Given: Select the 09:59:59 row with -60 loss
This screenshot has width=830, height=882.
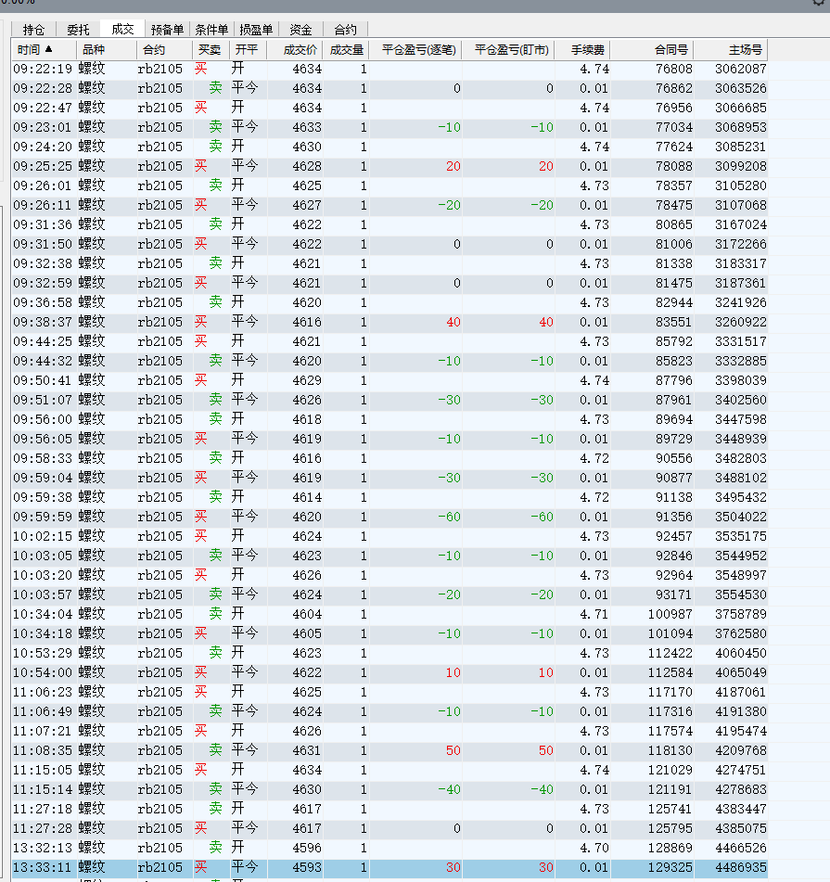Looking at the screenshot, I should [x=371, y=517].
